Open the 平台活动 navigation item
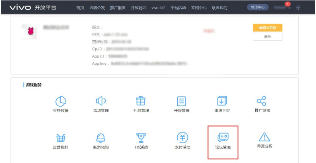This screenshot has height=163, width=316. [x=178, y=8]
